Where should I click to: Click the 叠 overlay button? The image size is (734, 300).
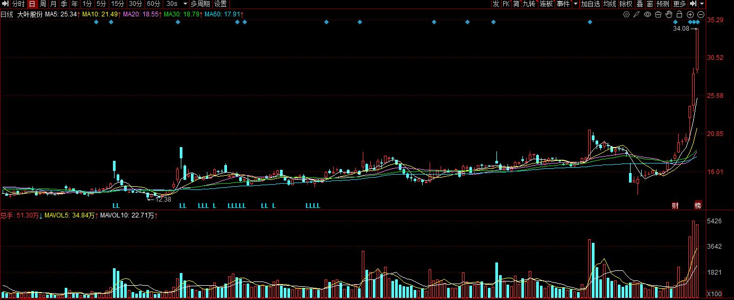pos(640,4)
